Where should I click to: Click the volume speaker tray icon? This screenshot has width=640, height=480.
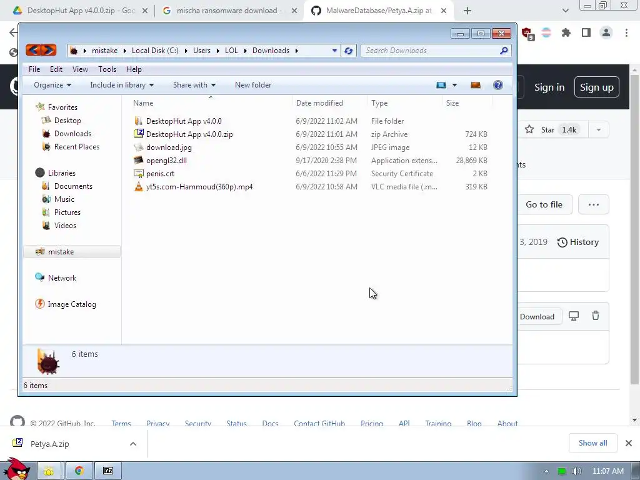[x=576, y=471]
